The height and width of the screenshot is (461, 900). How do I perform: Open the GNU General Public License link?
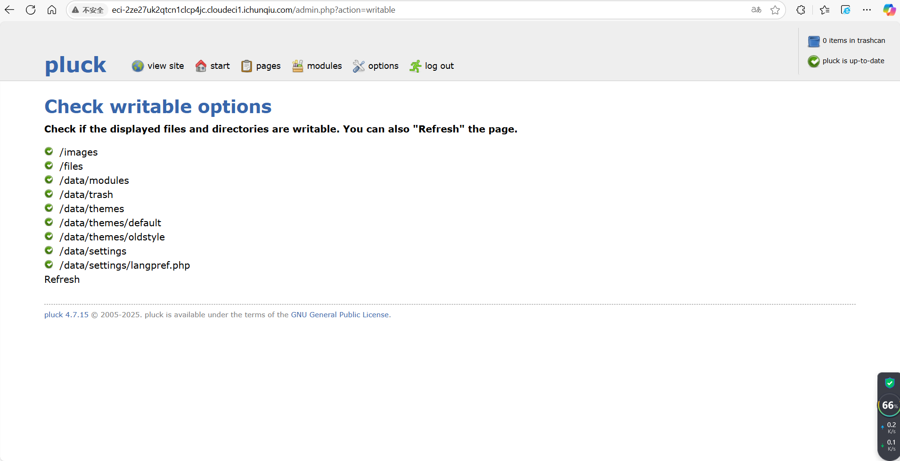(340, 315)
